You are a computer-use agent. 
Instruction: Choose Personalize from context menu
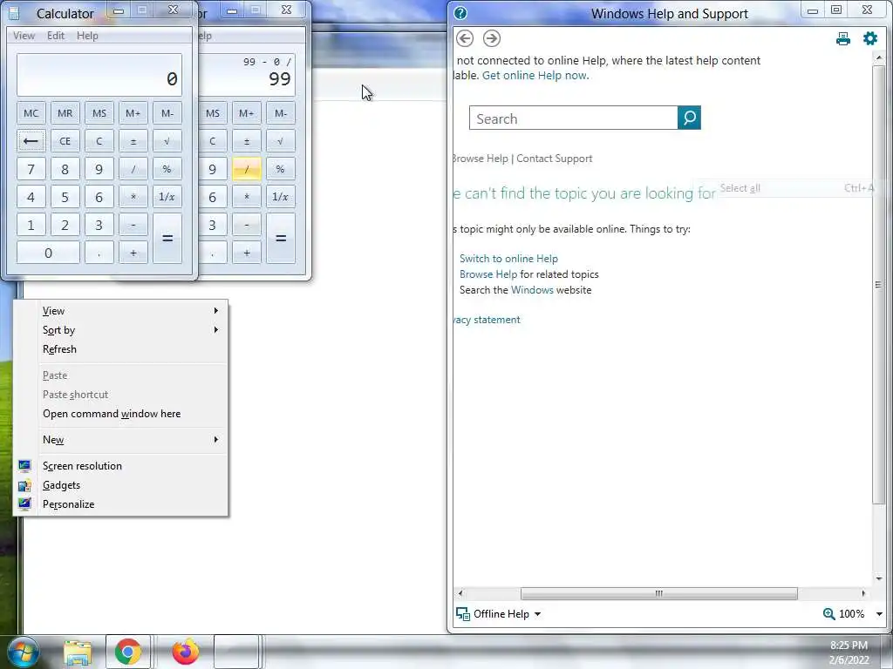120,504
